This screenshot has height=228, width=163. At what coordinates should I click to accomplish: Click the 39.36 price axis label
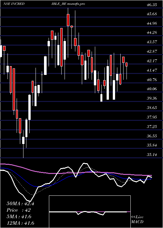[152, 98]
